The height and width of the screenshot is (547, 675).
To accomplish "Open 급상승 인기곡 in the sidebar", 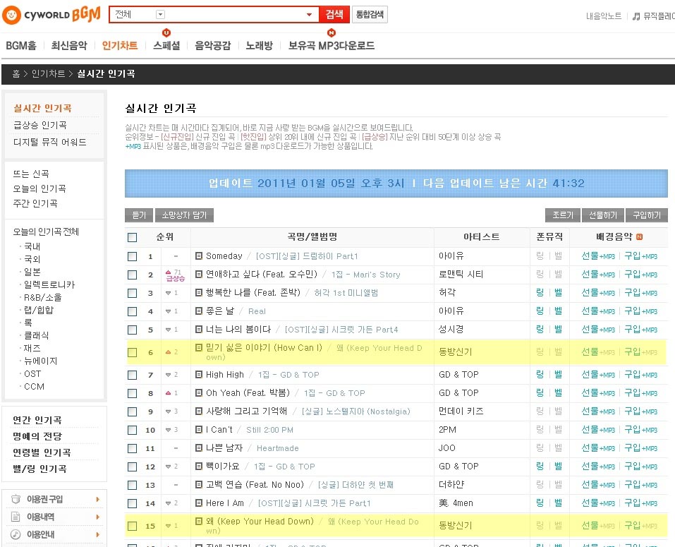I will [40, 126].
